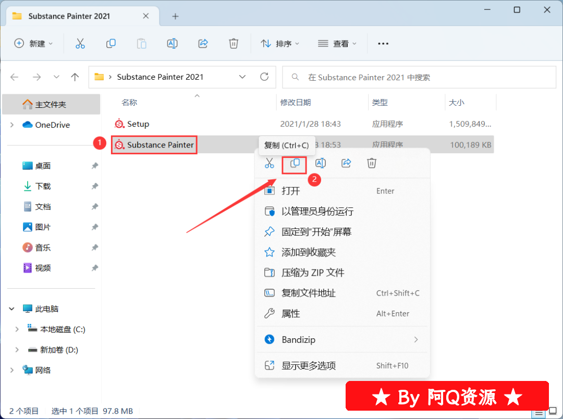Expand the OneDrive tree node

tap(12, 125)
